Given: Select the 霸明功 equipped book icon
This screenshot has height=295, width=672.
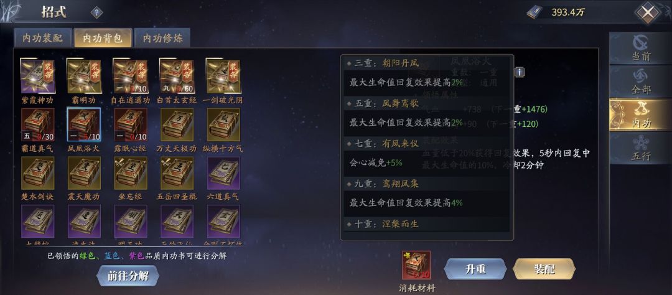Looking at the screenshot, I should (x=84, y=77).
